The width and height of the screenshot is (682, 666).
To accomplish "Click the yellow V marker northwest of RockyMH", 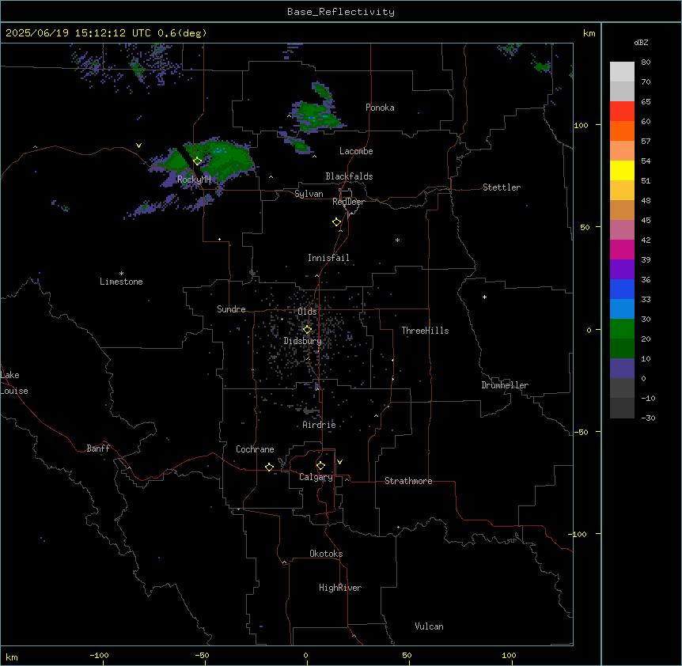I will (138, 146).
